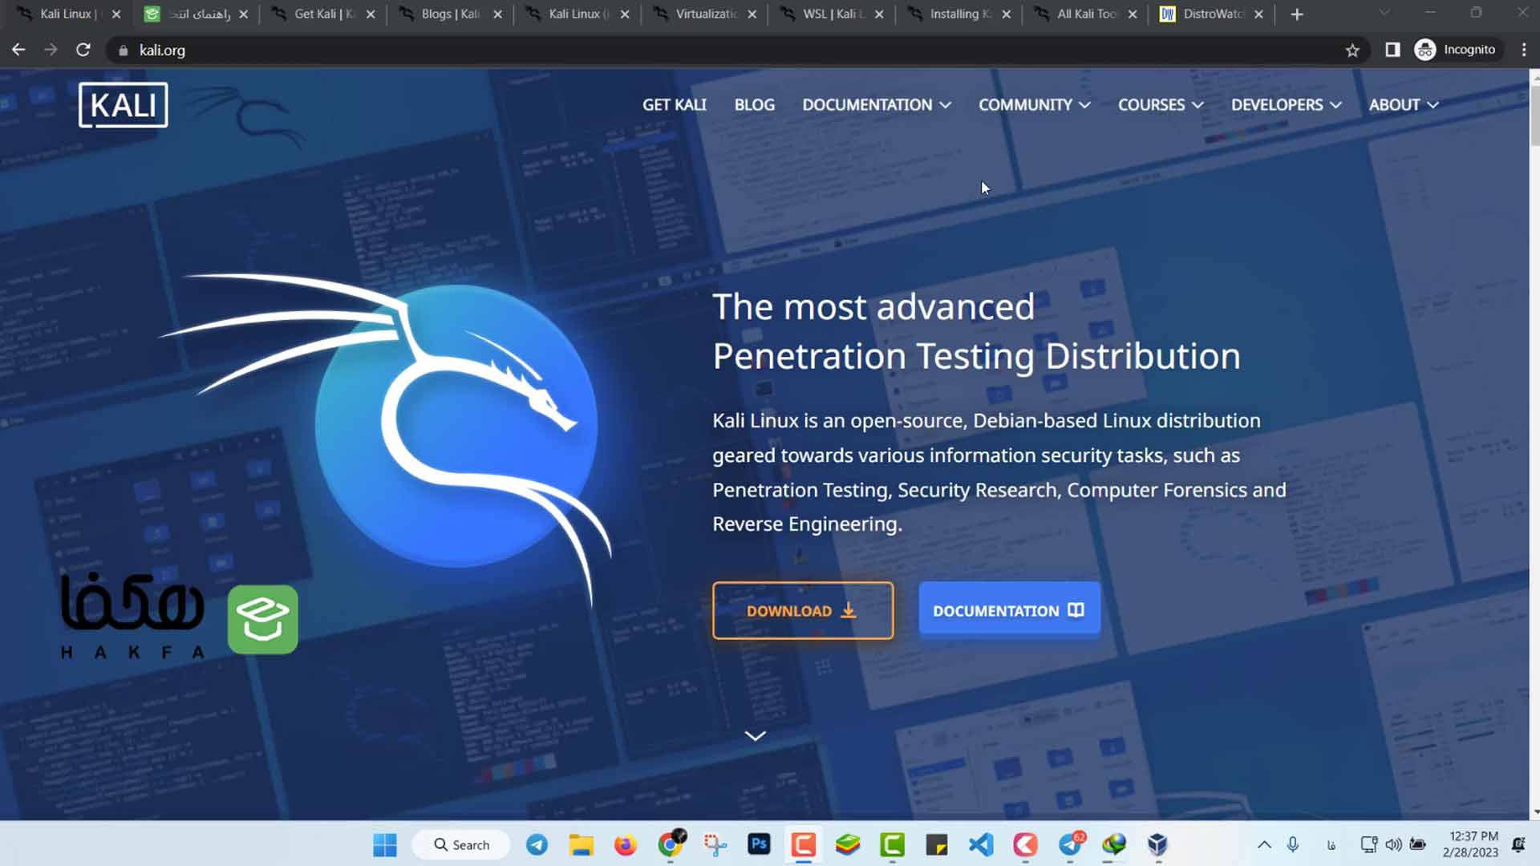This screenshot has height=866, width=1540.
Task: Open the clock showing 12:37 PM
Action: [1471, 844]
